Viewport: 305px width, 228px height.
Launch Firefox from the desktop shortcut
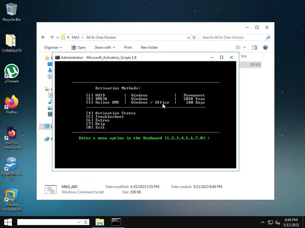[12, 105]
